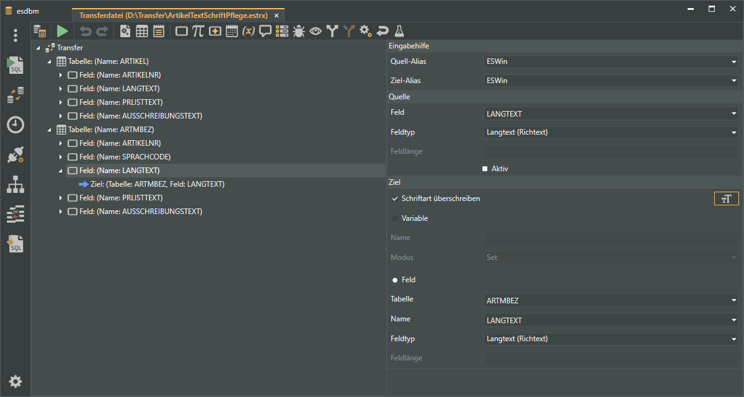The image size is (744, 397).
Task: Open the Ziel Tabelle dropdown showing ARTMBEZ
Action: pyautogui.click(x=611, y=300)
